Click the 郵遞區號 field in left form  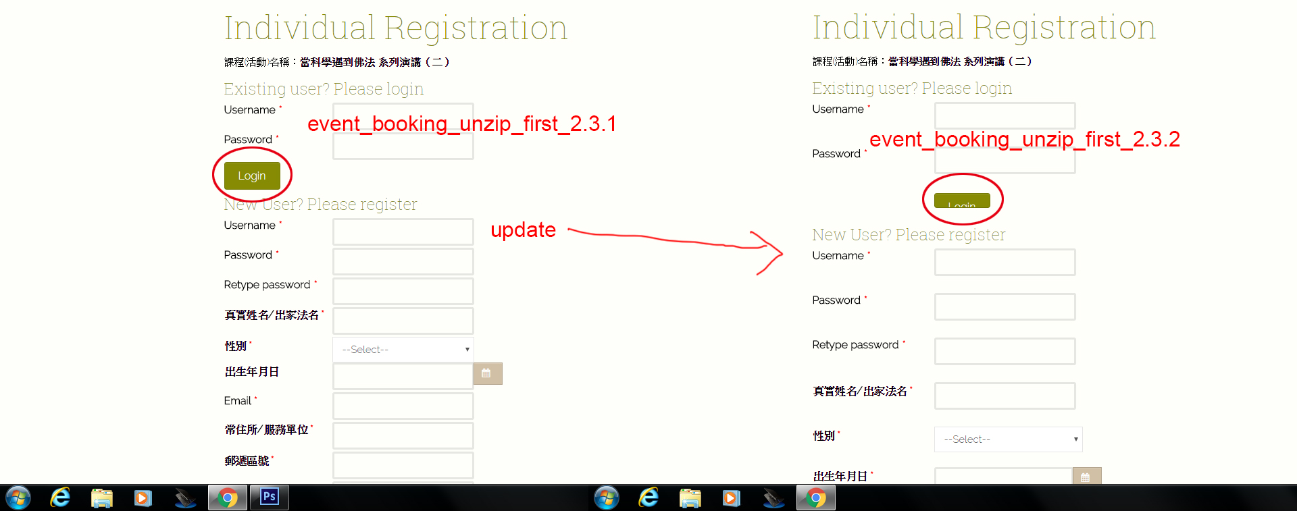coord(403,465)
